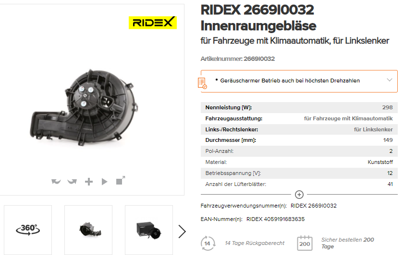Rotate product image left
Viewport: 404px width, 255px height.
(x=56, y=182)
